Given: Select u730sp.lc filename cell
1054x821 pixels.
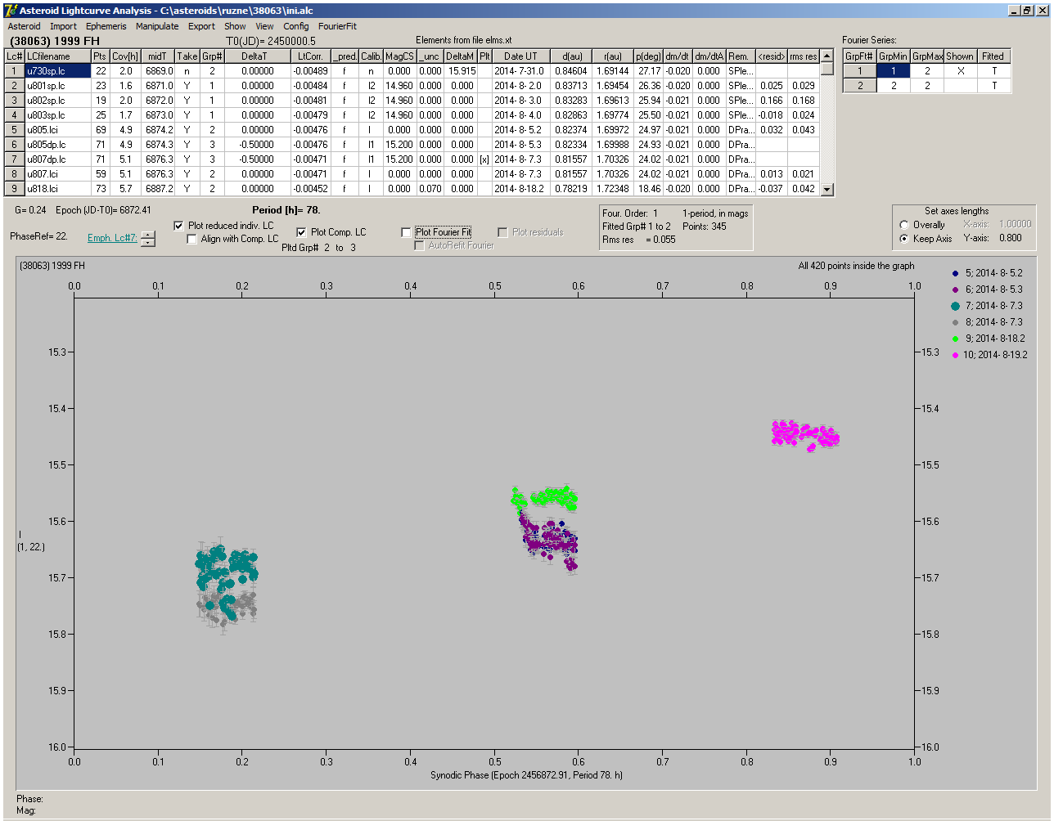Looking at the screenshot, I should (x=57, y=71).
